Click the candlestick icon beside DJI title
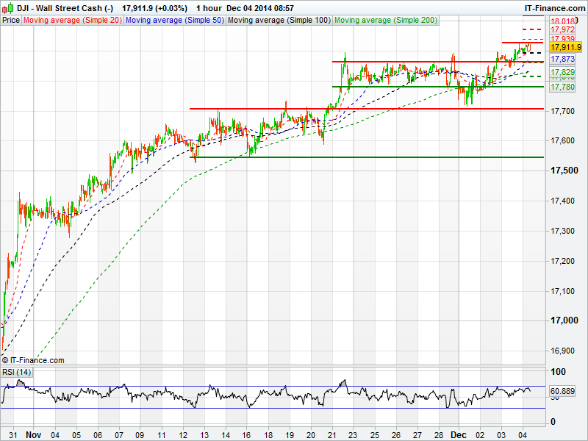The height and width of the screenshot is (441, 588). click(x=8, y=8)
